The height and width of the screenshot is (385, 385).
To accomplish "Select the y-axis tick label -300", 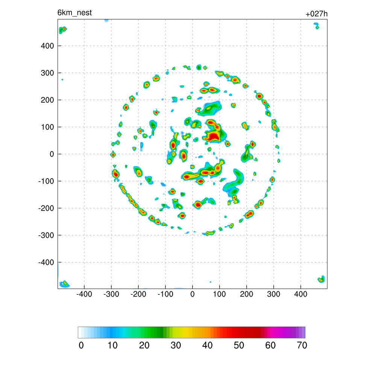I will pyautogui.click(x=46, y=235).
